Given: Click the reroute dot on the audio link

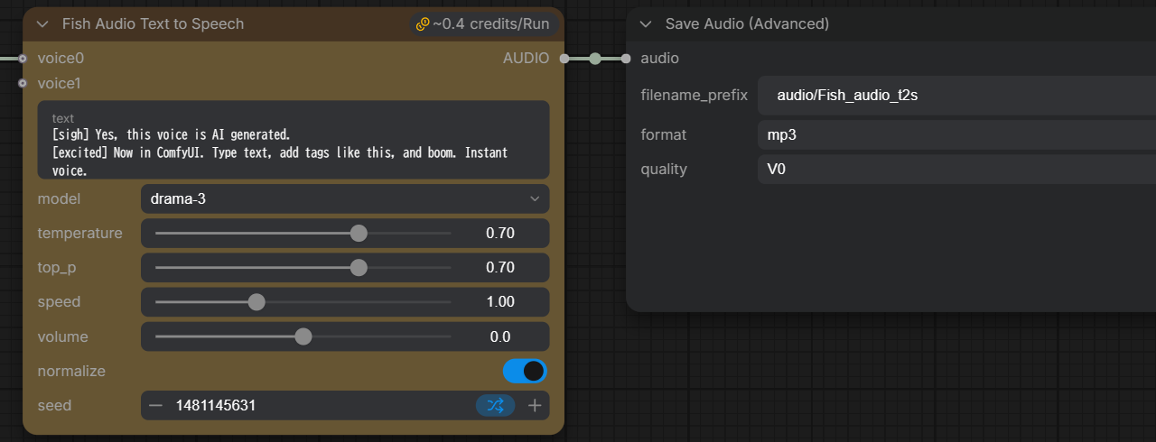Looking at the screenshot, I should tap(594, 59).
